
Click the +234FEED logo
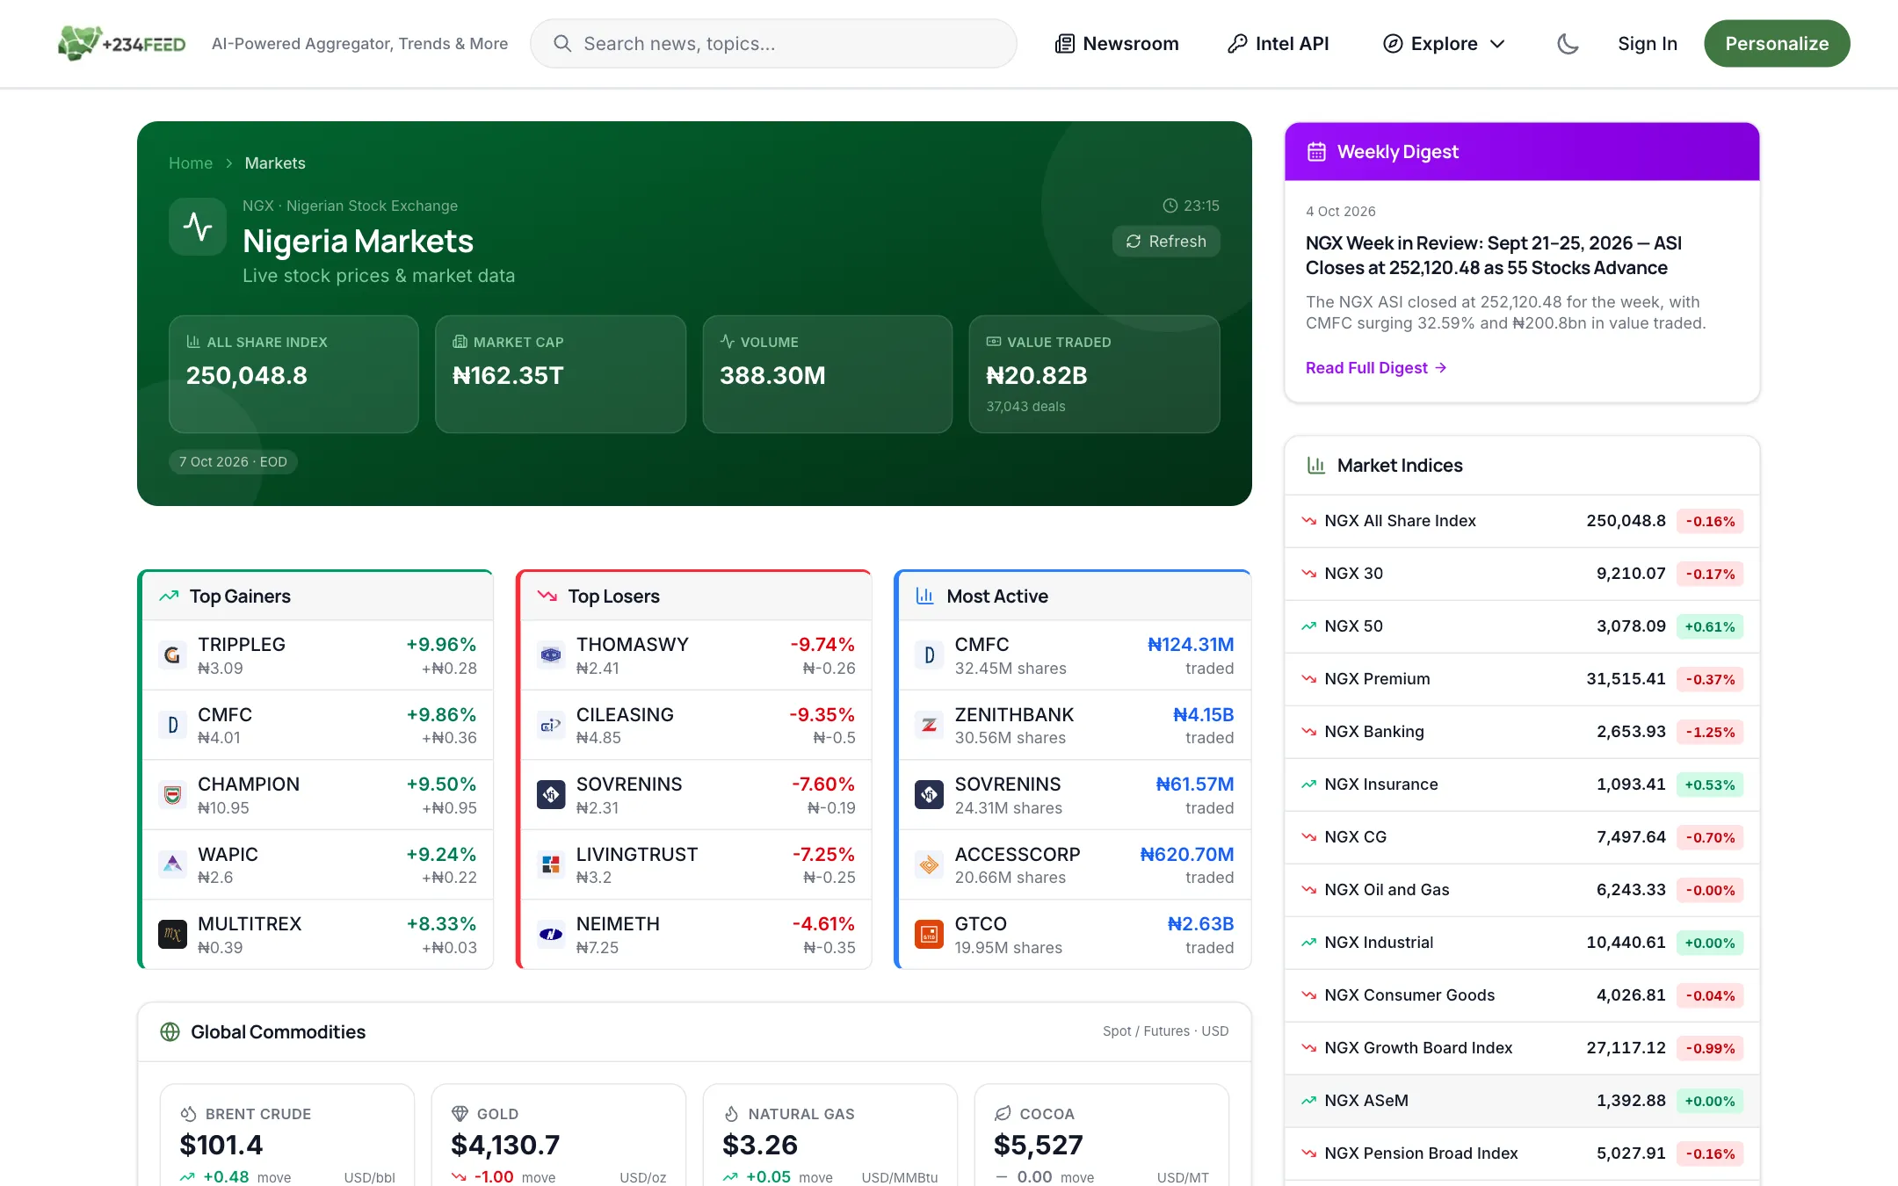(x=121, y=43)
